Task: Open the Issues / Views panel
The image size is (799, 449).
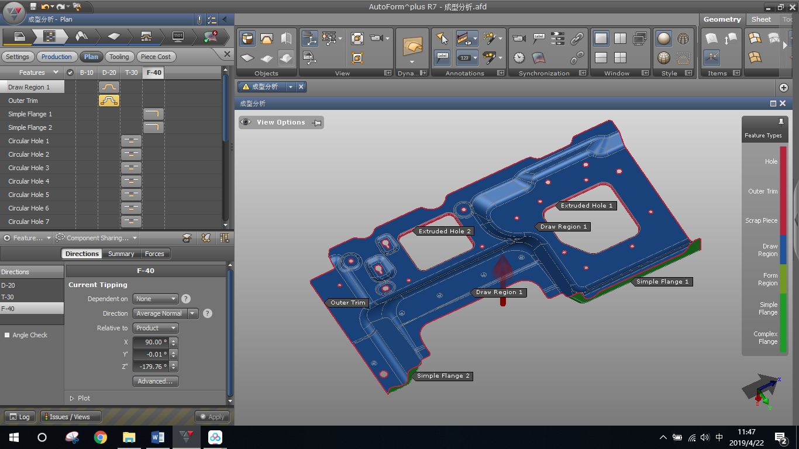Action: click(70, 417)
